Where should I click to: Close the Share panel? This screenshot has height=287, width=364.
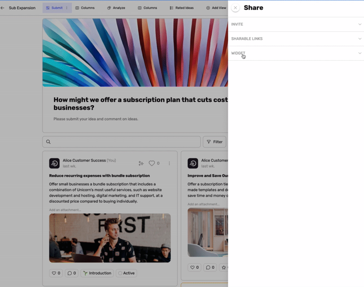click(235, 8)
